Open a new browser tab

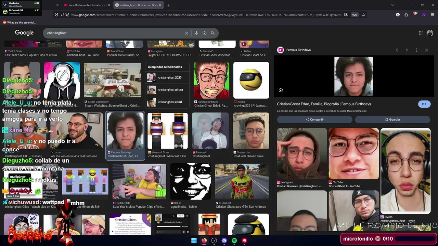coord(169,5)
